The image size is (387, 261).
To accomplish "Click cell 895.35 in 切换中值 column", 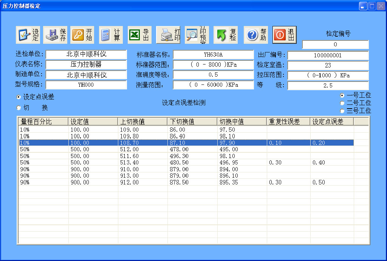I will [x=229, y=183].
